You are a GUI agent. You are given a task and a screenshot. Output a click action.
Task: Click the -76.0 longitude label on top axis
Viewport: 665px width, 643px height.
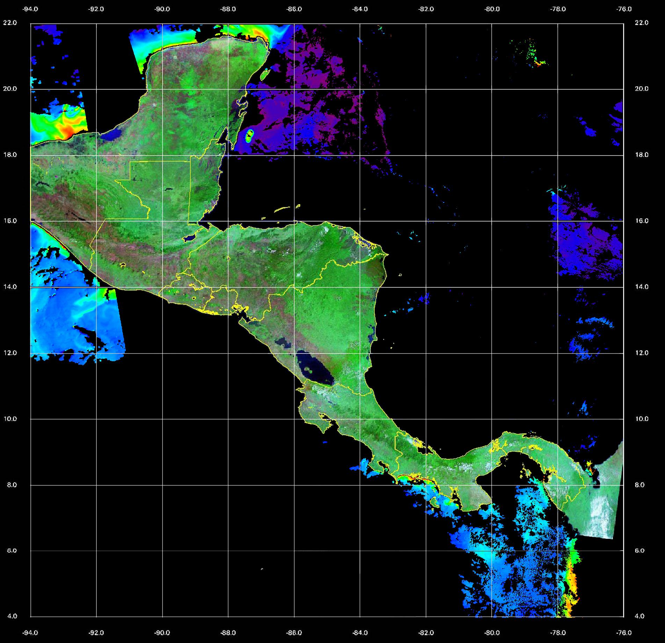(x=624, y=9)
